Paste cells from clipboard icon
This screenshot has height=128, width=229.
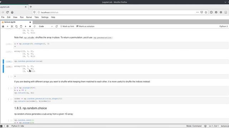(x=21, y=26)
